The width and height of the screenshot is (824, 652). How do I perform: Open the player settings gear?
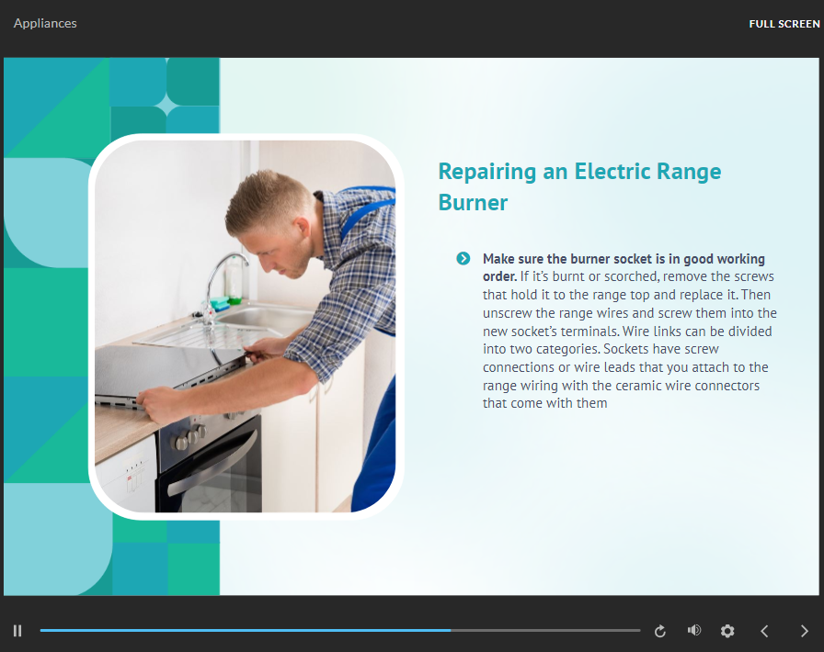[x=727, y=631]
